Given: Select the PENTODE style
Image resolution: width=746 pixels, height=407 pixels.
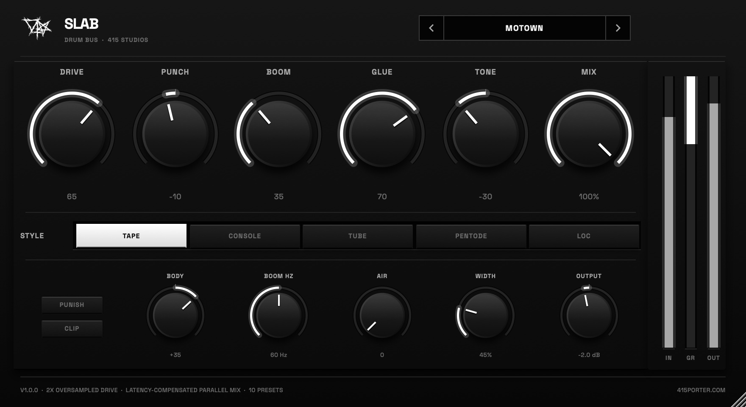Looking at the screenshot, I should pos(471,236).
